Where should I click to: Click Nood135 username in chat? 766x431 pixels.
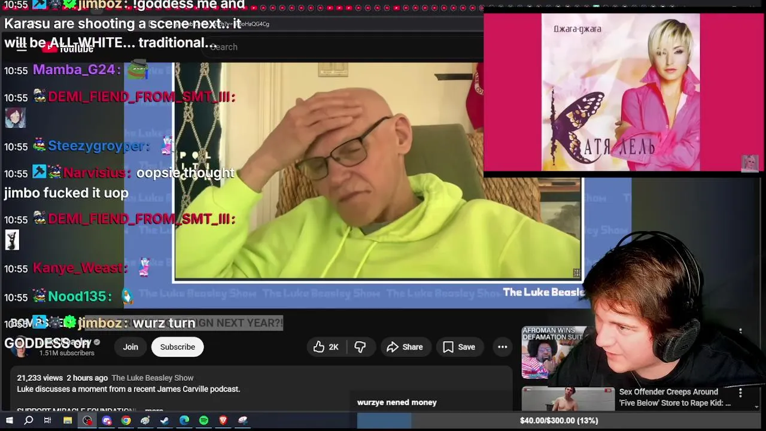click(x=77, y=296)
